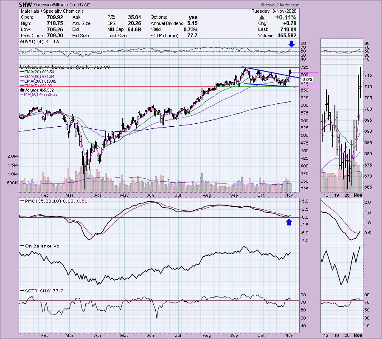Click the On Balance Vol panel label
The width and height of the screenshot is (382, 339).
coord(43,246)
